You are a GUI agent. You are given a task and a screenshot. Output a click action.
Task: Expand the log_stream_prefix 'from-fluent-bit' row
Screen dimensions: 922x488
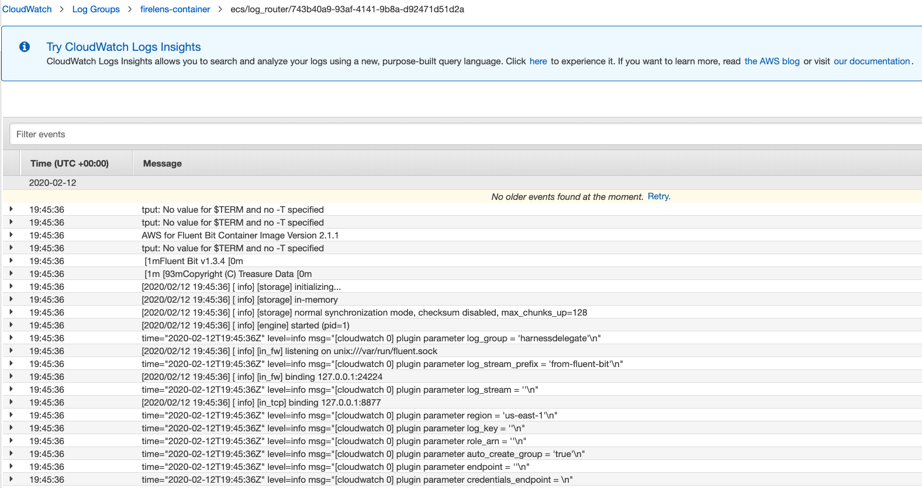coord(11,364)
